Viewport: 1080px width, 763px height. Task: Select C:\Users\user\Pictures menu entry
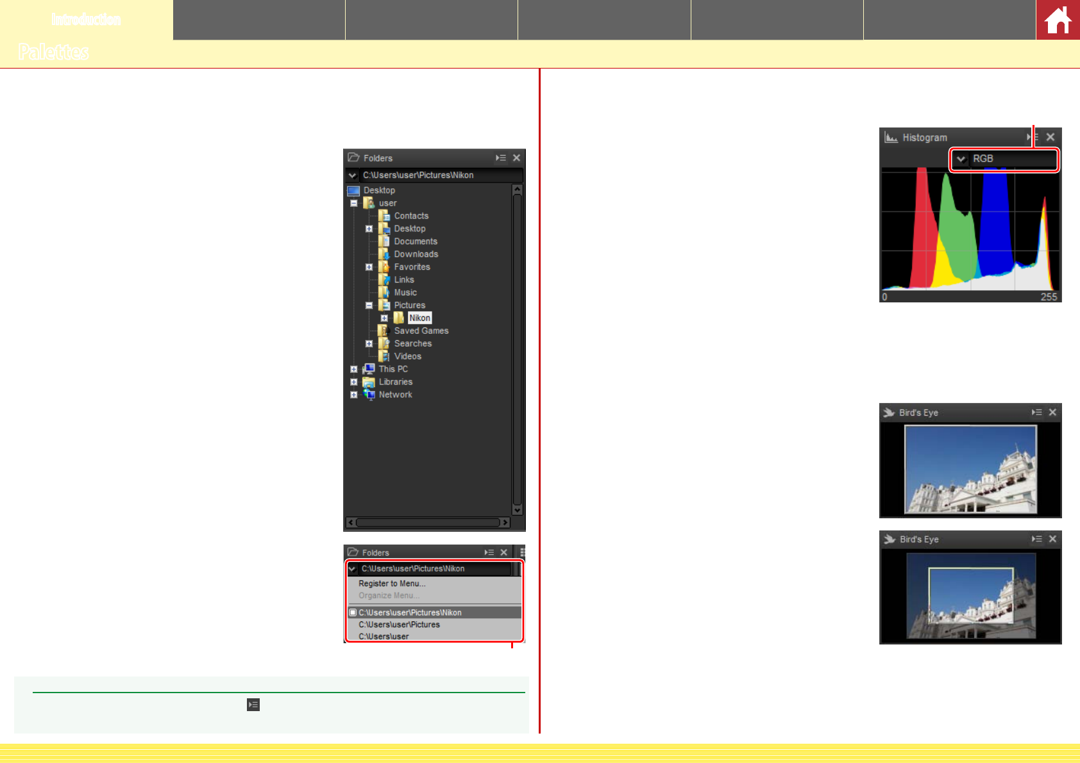click(399, 625)
